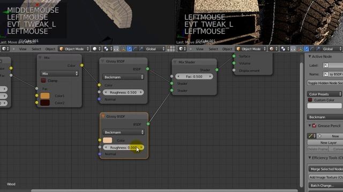Collapse right viewport header menus toggle
The image size is (343, 192).
(191, 49)
